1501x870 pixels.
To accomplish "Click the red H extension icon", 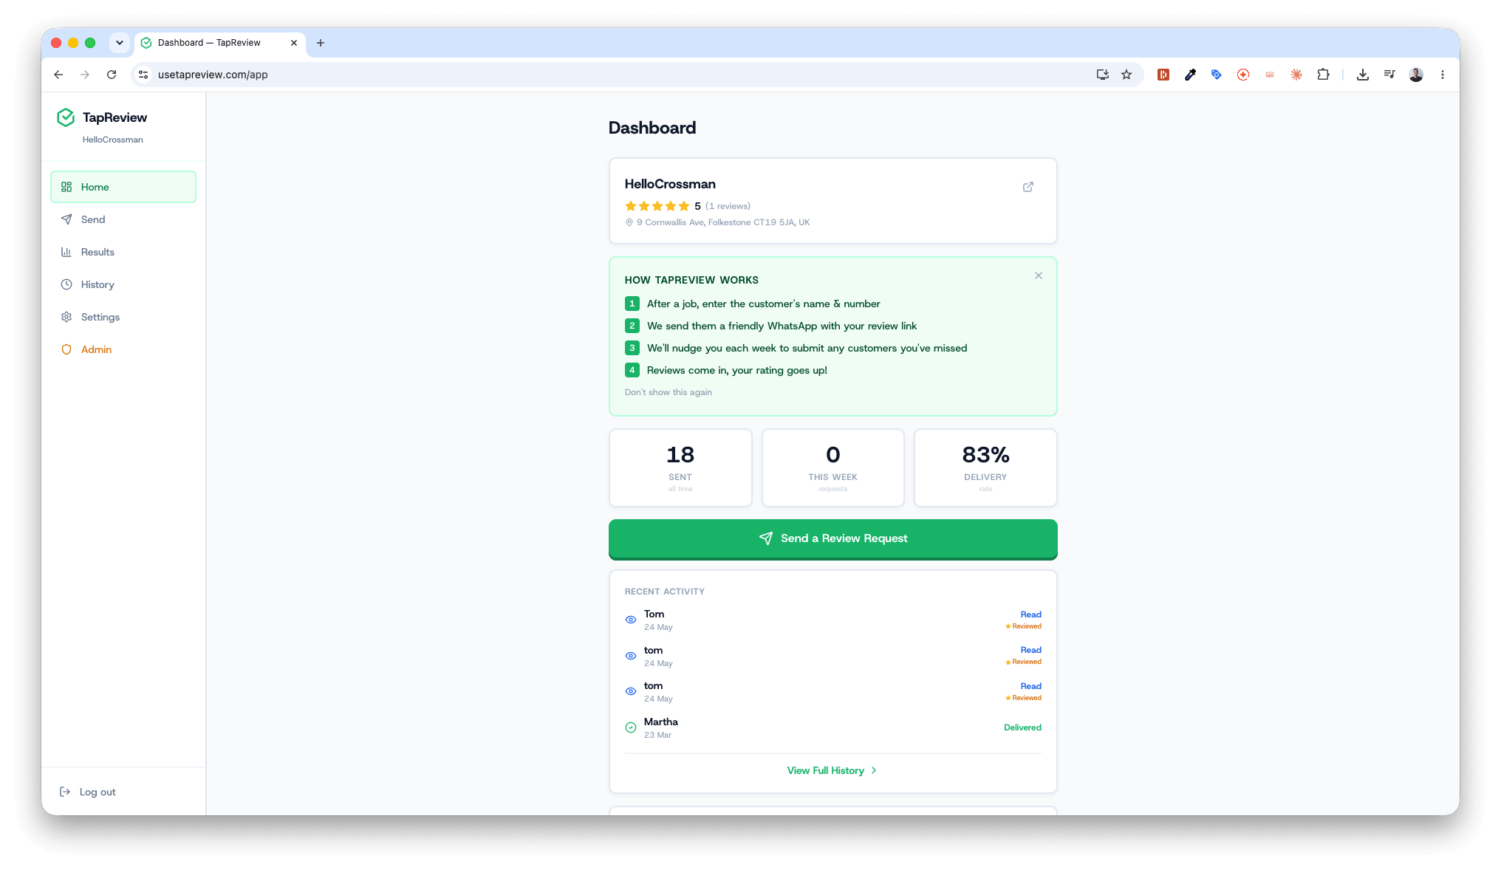I will (1163, 75).
